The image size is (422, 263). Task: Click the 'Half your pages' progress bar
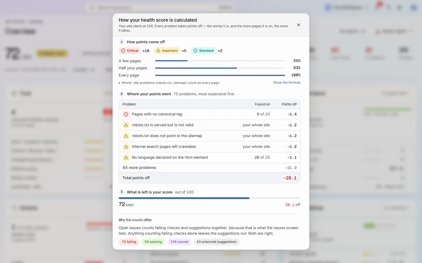click(x=220, y=68)
